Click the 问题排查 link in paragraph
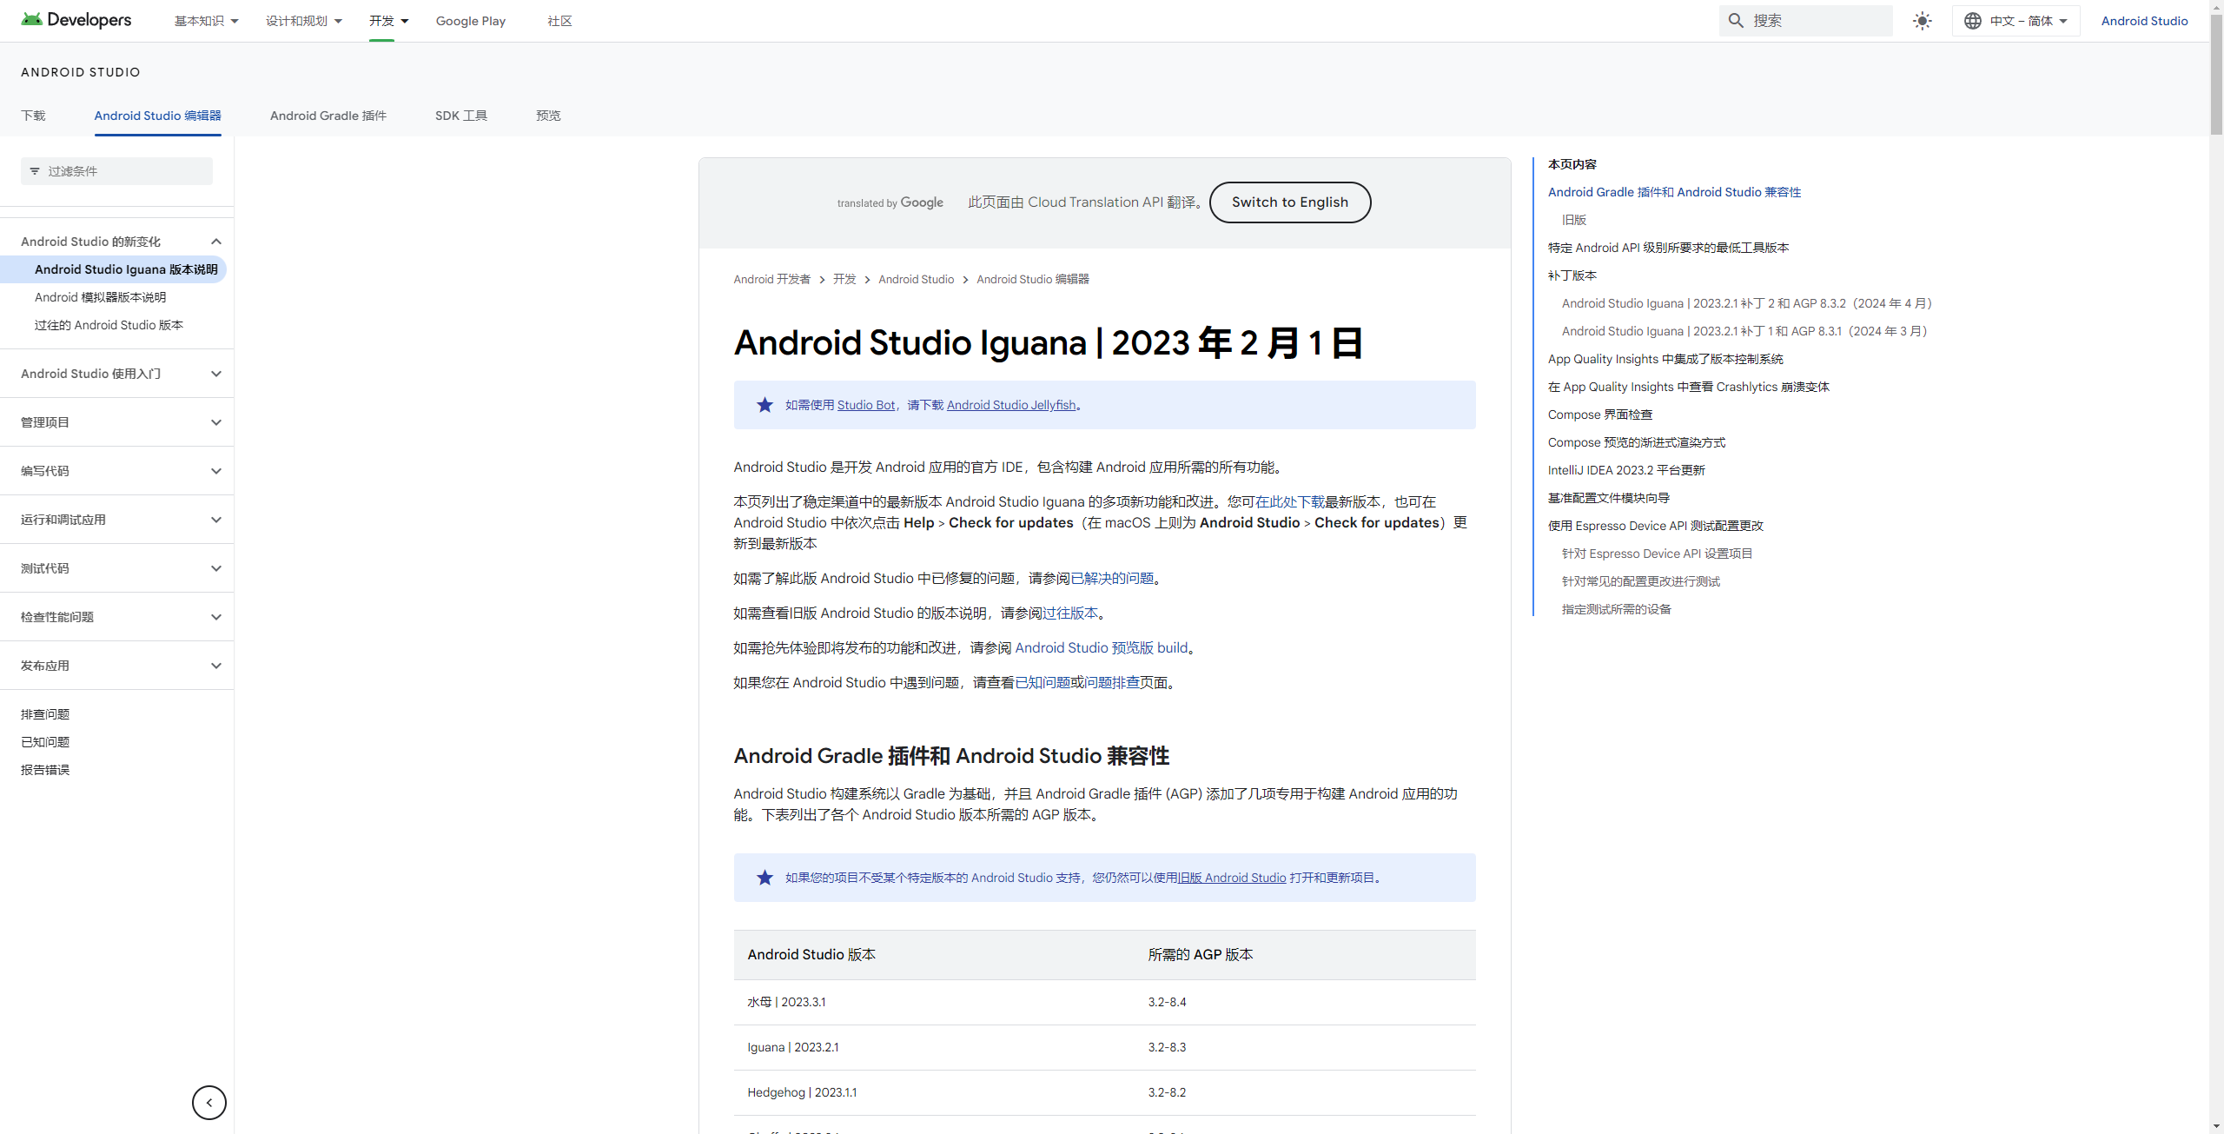2224x1134 pixels. pyautogui.click(x=1112, y=682)
